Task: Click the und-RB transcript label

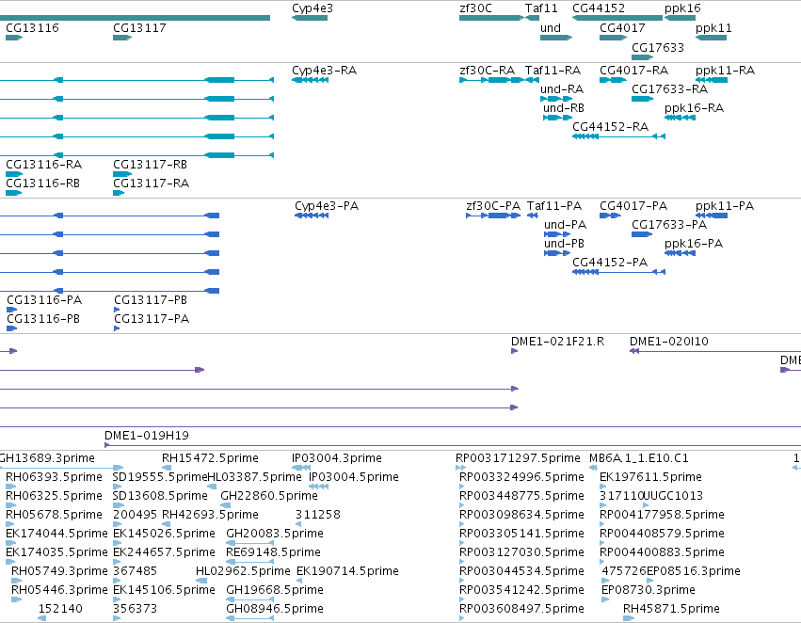Action: [564, 107]
